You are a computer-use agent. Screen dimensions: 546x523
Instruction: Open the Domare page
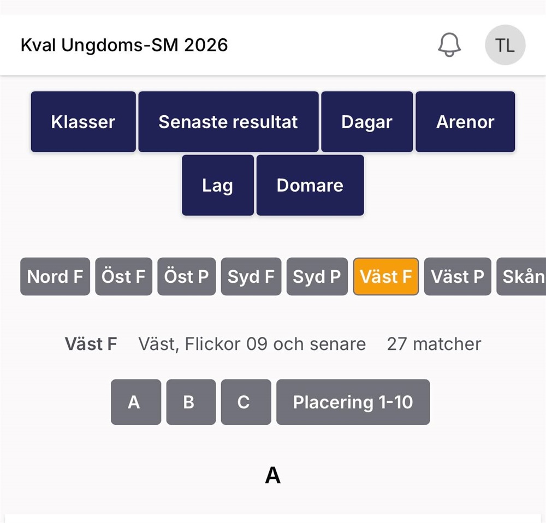pyautogui.click(x=310, y=185)
